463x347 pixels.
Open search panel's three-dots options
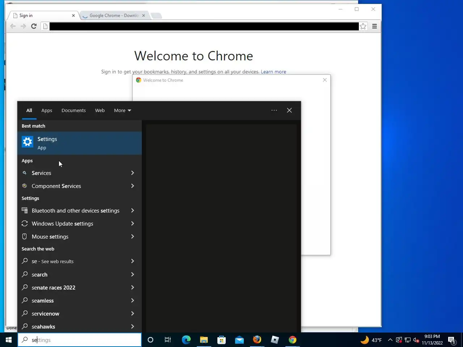coord(274,110)
